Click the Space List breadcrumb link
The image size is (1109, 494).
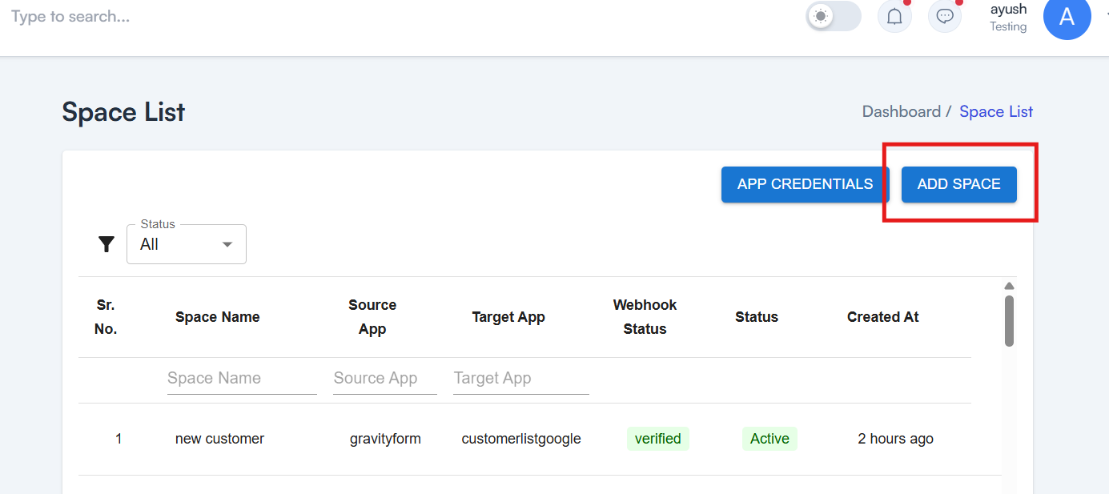pyautogui.click(x=996, y=111)
